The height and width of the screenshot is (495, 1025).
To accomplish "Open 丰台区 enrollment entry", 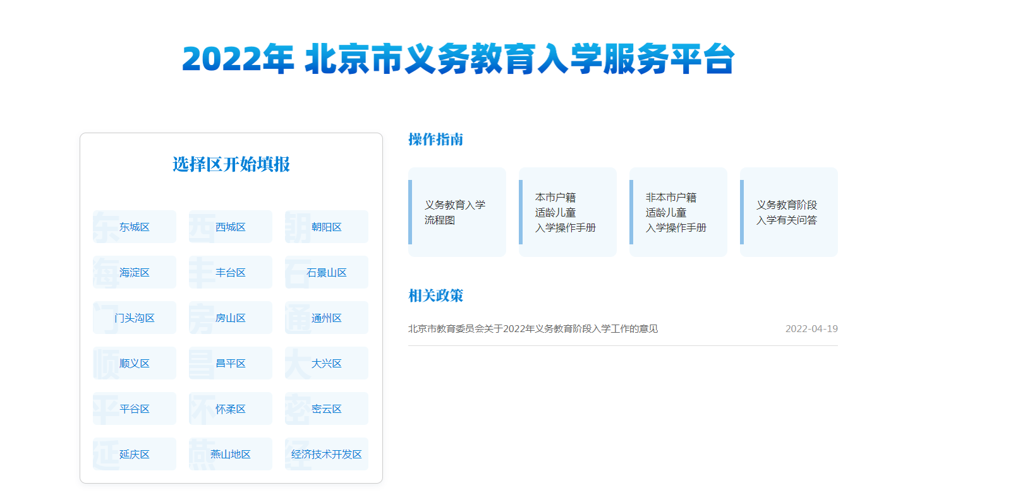I will point(231,272).
